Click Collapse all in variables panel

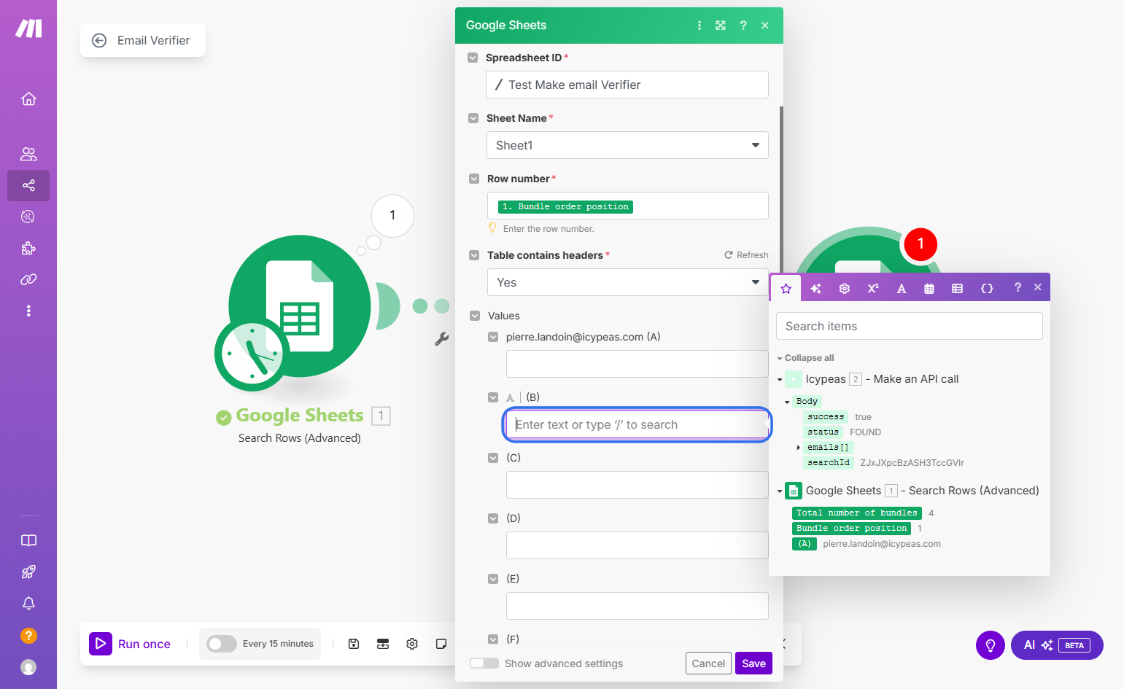(x=809, y=358)
